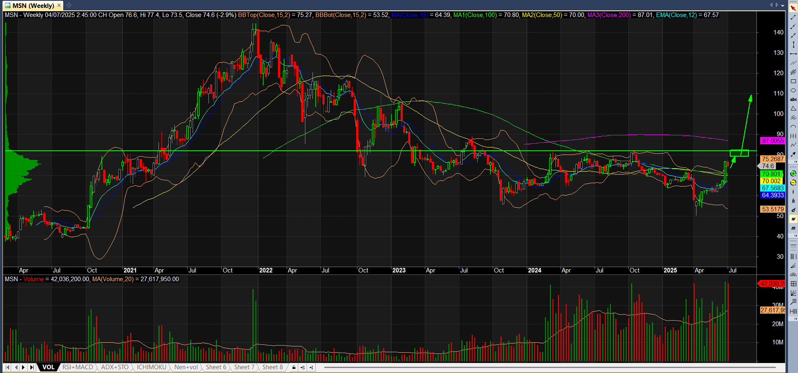This screenshot has height=373, width=798.
Task: Select the horizontal line tool
Action: click(x=793, y=54)
